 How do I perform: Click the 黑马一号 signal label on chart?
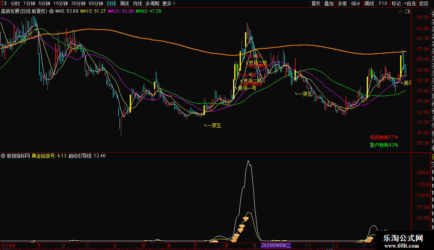(247, 88)
